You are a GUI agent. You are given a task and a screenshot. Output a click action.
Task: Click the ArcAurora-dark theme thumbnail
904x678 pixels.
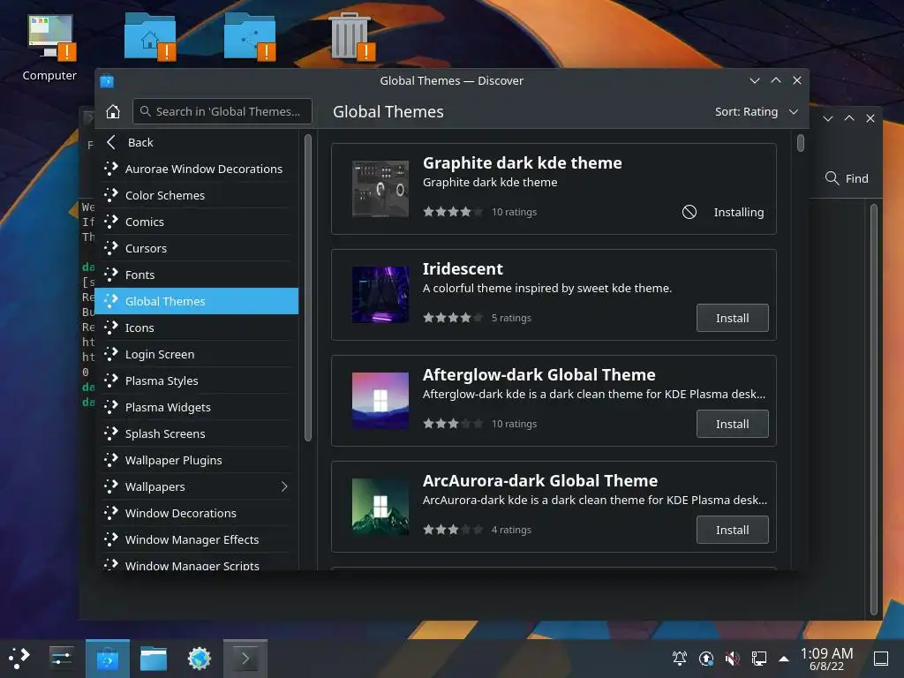click(x=380, y=507)
